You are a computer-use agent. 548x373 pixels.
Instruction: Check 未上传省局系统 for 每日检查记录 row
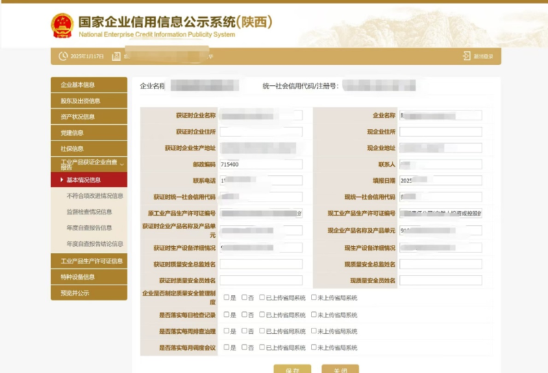pyautogui.click(x=314, y=315)
